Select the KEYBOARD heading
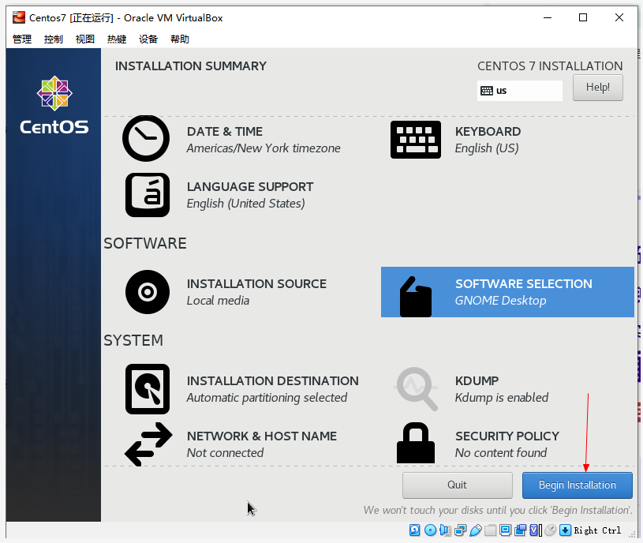The height and width of the screenshot is (543, 643). pyautogui.click(x=488, y=132)
